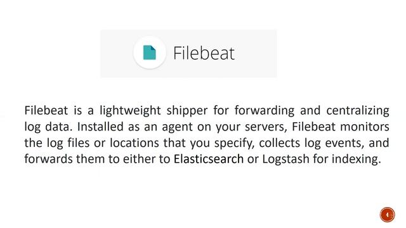The width and height of the screenshot is (406, 228).
Task: Click the word specify in the third line
Action: (234, 144)
